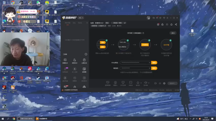Open the 房管助手 tool

tap(75, 61)
